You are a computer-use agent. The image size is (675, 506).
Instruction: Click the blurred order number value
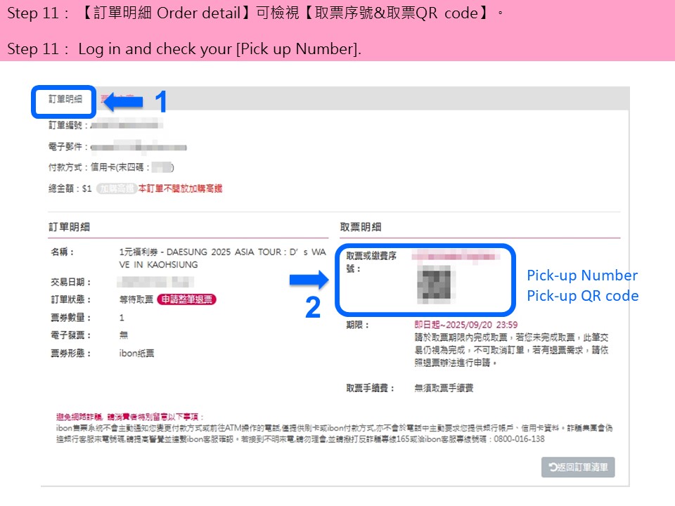click(x=126, y=125)
